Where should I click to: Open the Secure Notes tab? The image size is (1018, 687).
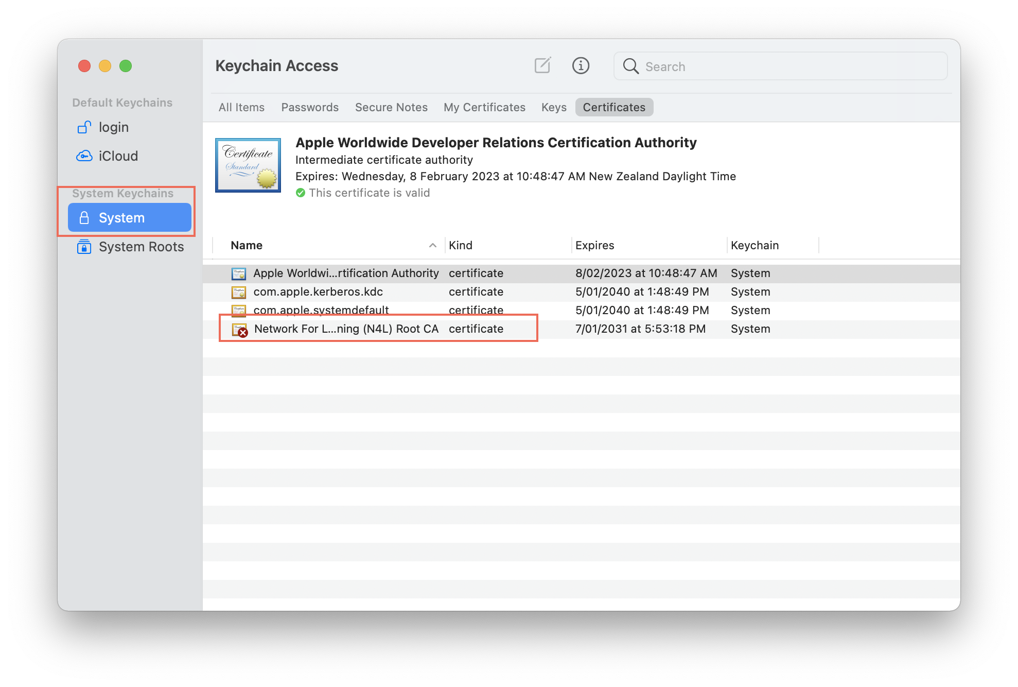[391, 107]
